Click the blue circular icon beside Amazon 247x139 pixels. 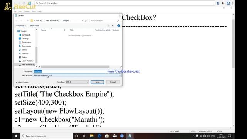228,3
